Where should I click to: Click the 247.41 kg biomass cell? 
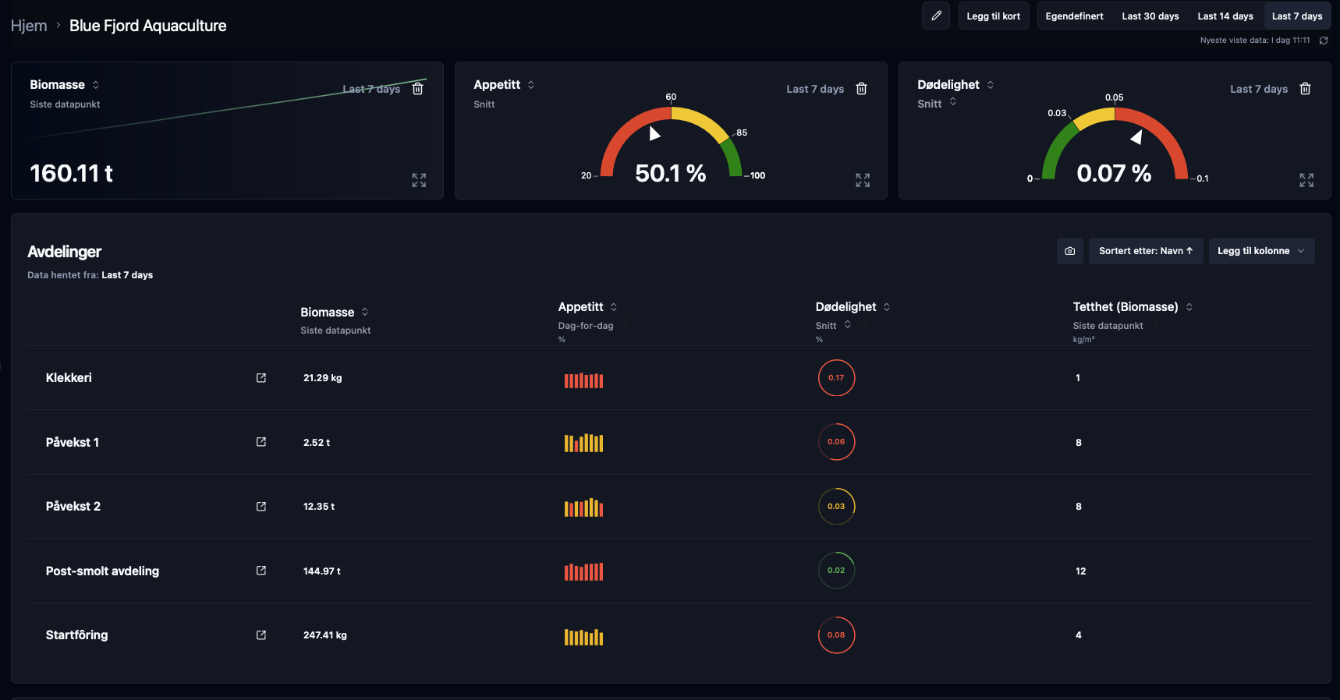point(324,635)
